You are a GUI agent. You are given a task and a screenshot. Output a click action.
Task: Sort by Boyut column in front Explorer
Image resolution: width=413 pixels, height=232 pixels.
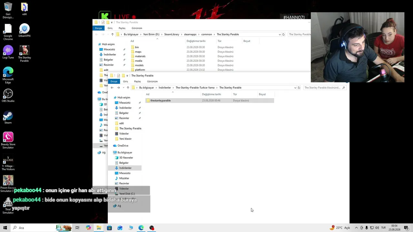coord(262,94)
